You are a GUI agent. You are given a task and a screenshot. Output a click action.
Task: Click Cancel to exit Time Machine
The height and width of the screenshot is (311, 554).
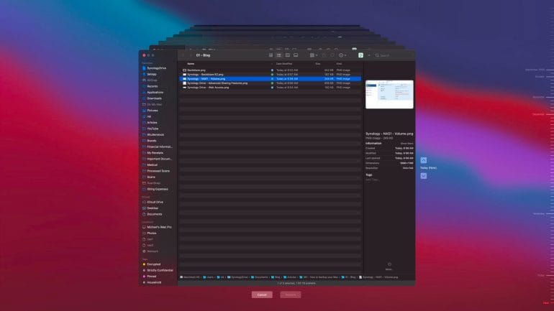[262, 294]
